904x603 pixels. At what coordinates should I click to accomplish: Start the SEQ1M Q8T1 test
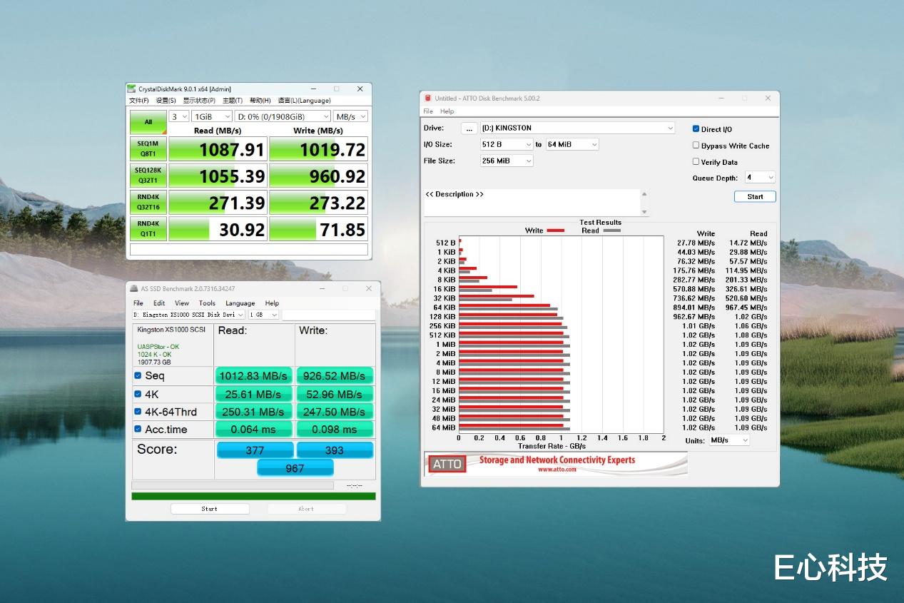click(x=148, y=149)
